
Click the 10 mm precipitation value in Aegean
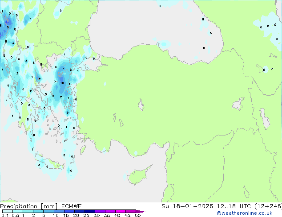coord(62,83)
